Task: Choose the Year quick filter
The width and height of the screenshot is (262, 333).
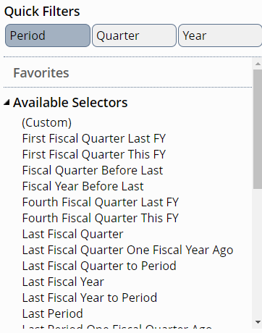Action: (x=220, y=35)
